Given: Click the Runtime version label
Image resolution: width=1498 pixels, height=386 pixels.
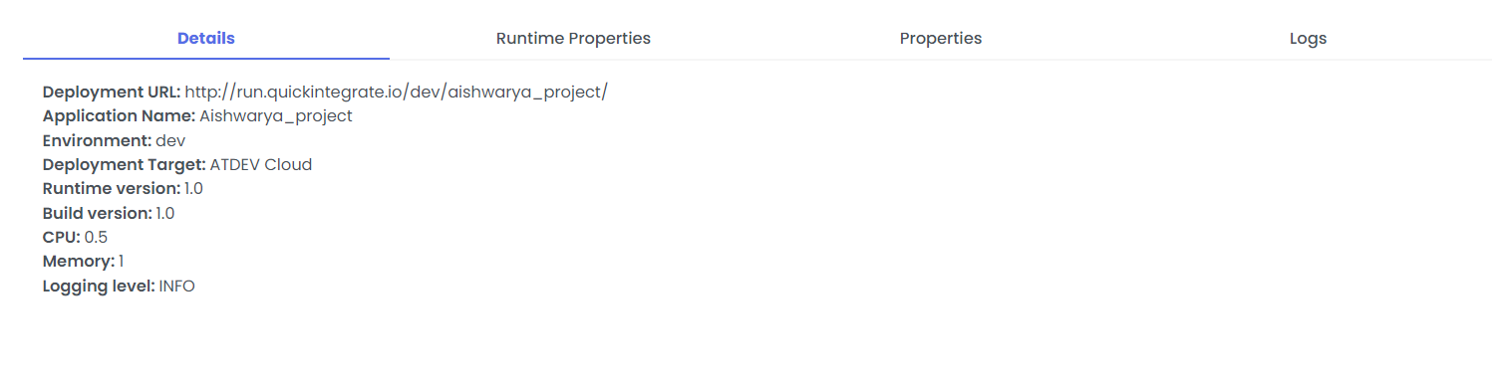Looking at the screenshot, I should coord(112,188).
